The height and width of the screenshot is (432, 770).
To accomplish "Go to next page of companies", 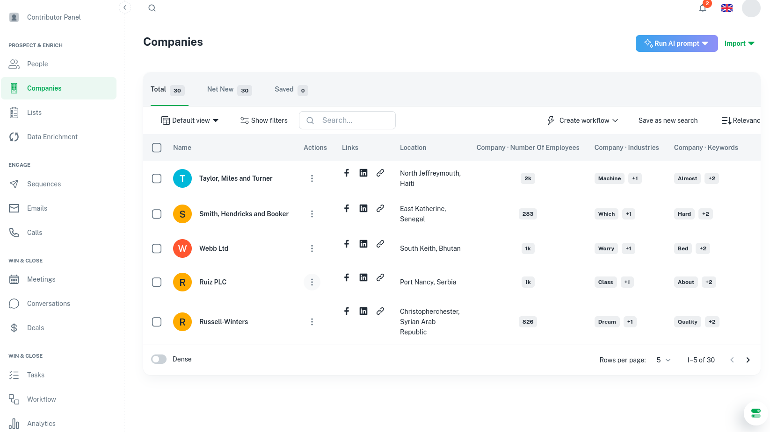I will [x=748, y=360].
